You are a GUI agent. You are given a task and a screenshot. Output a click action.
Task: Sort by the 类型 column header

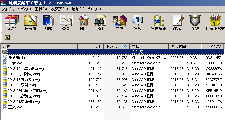(x=149, y=46)
